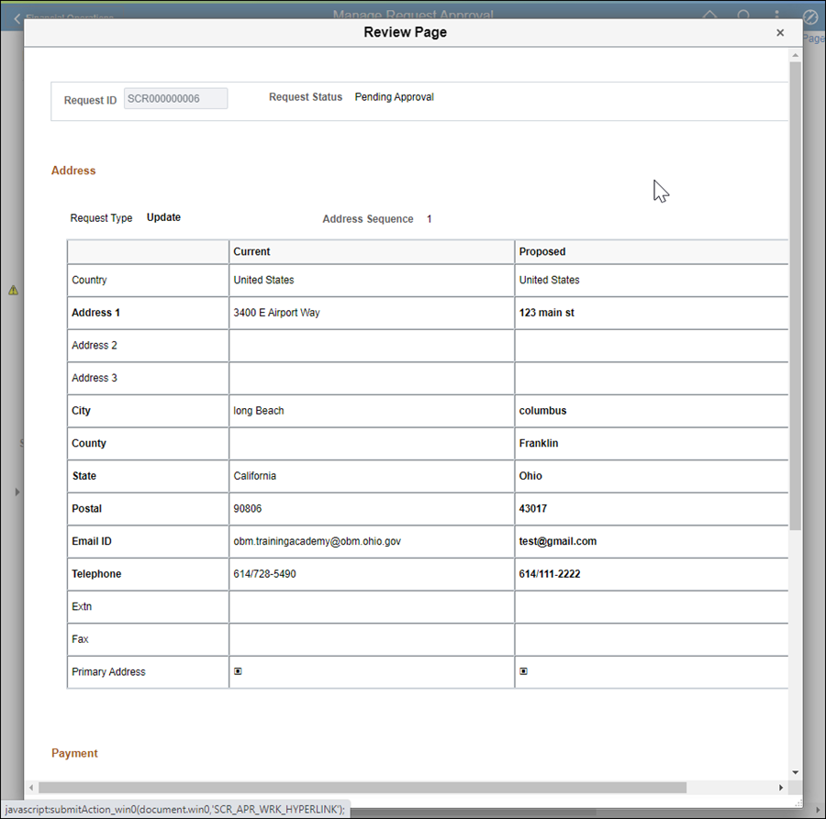826x819 pixels.
Task: Click the County row label
Action: point(88,443)
